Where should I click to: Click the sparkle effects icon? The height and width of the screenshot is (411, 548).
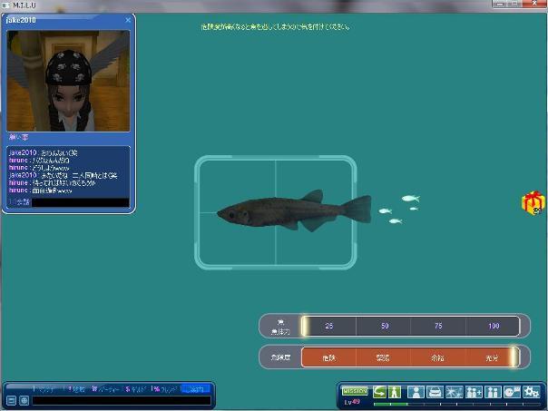(455, 392)
